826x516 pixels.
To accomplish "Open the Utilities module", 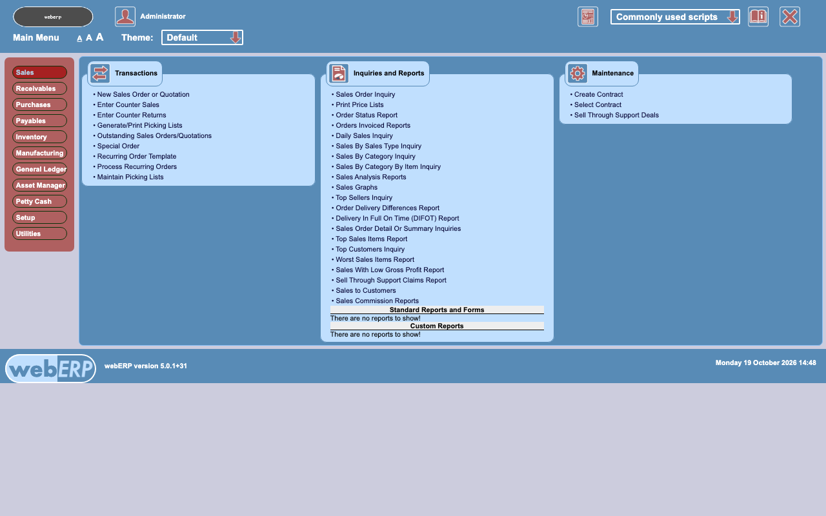I will 39,233.
